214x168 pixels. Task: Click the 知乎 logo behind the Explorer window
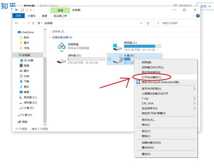point(8,6)
